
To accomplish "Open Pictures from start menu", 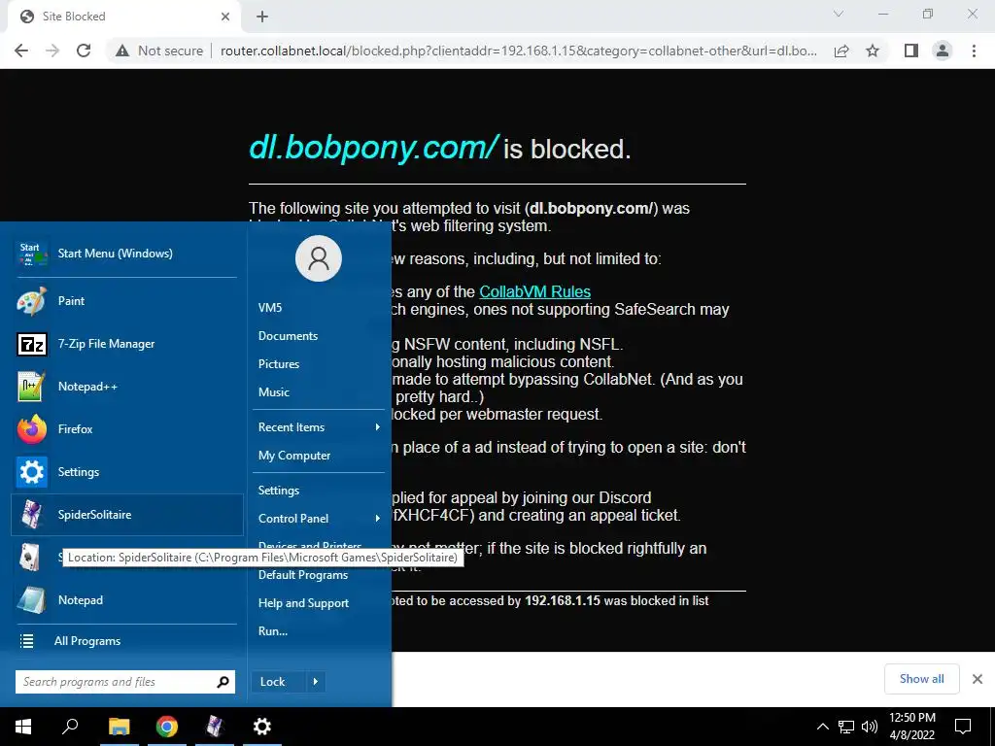I will [x=279, y=364].
